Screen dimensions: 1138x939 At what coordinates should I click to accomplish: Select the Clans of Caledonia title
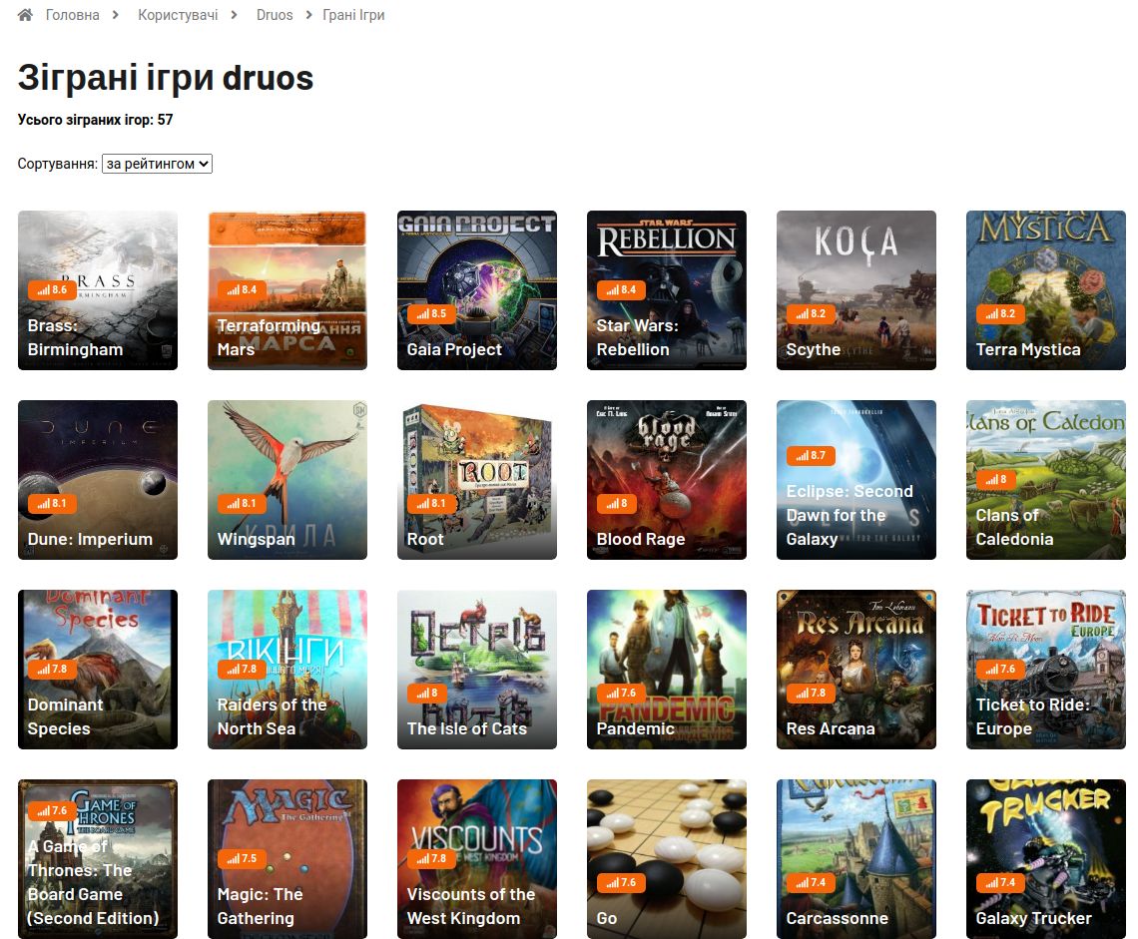(1014, 527)
